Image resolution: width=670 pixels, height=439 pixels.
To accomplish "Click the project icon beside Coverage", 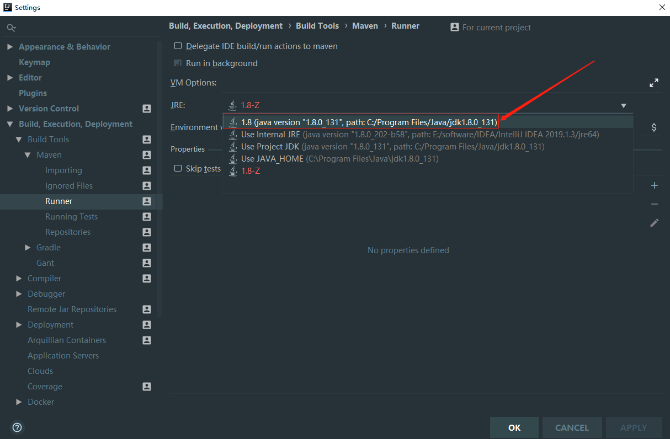I will pyautogui.click(x=147, y=387).
